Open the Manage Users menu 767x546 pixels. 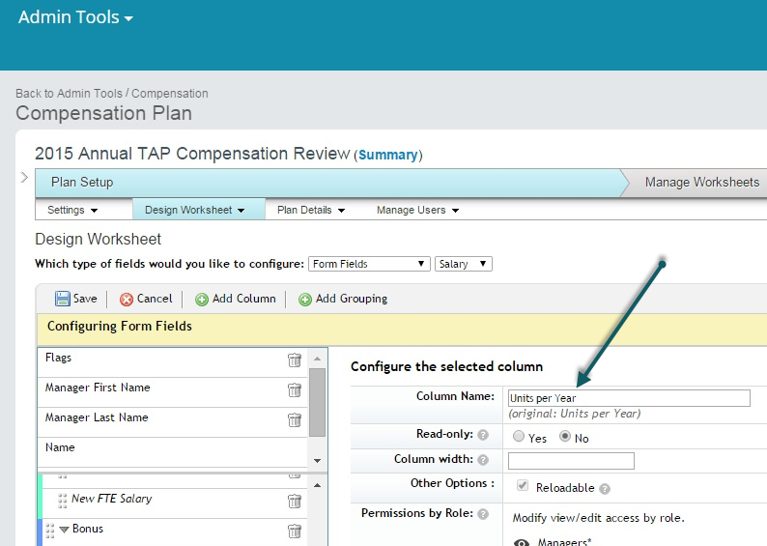(x=417, y=210)
